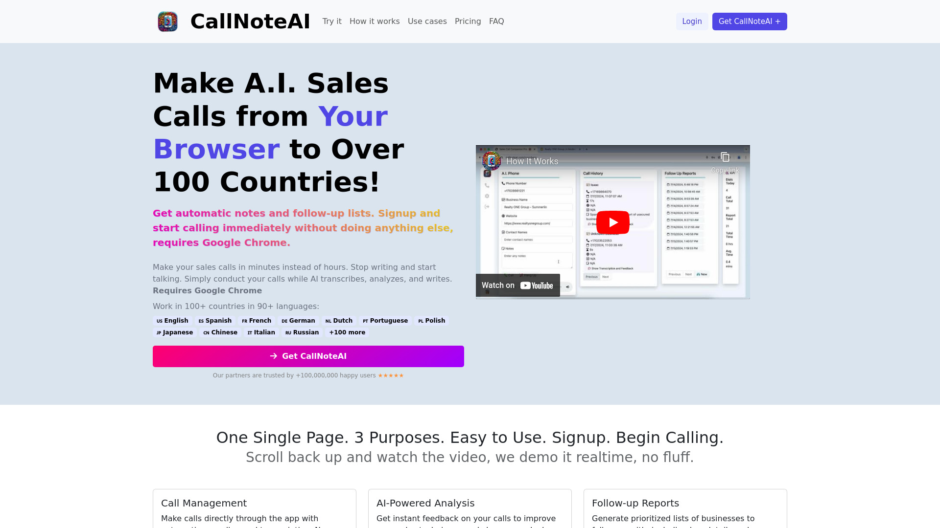Click the Try it navigation link
This screenshot has height=528, width=940.
coord(332,22)
